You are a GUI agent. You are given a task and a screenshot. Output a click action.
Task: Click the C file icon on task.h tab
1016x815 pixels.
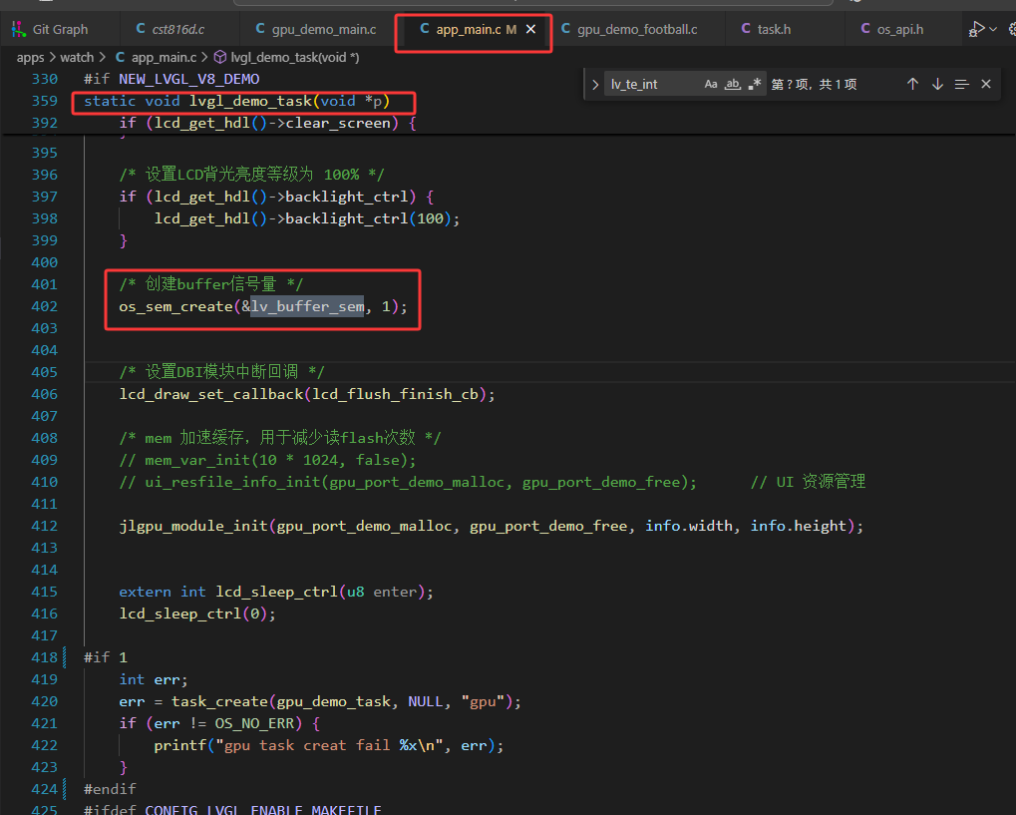(x=746, y=29)
